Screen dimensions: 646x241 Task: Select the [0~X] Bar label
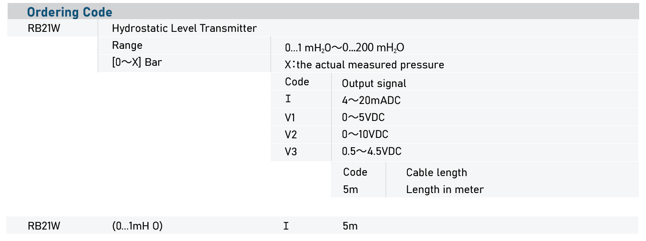[x=137, y=63]
